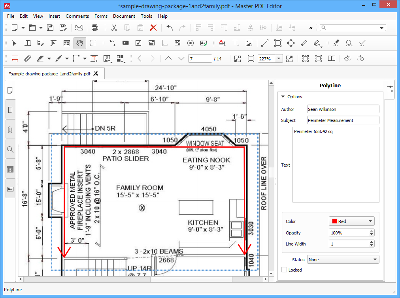Image resolution: width=400 pixels, height=298 pixels.
Task: Open the Document menu
Action: (124, 16)
